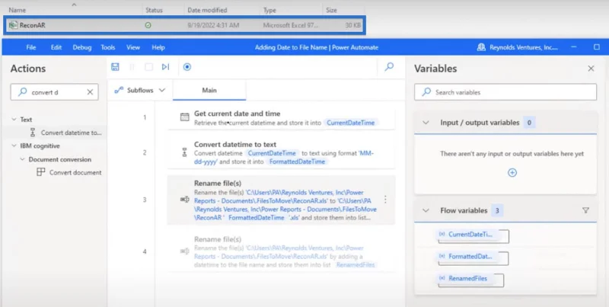This screenshot has width=609, height=307.
Task: Click in the Search variables field
Action: click(505, 92)
